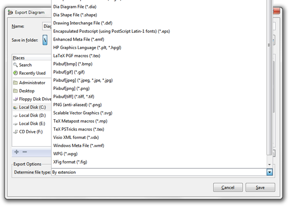Click the backslash folder path button
Image resolution: width=289 pixels, height=206 pixels.
[x=45, y=40]
